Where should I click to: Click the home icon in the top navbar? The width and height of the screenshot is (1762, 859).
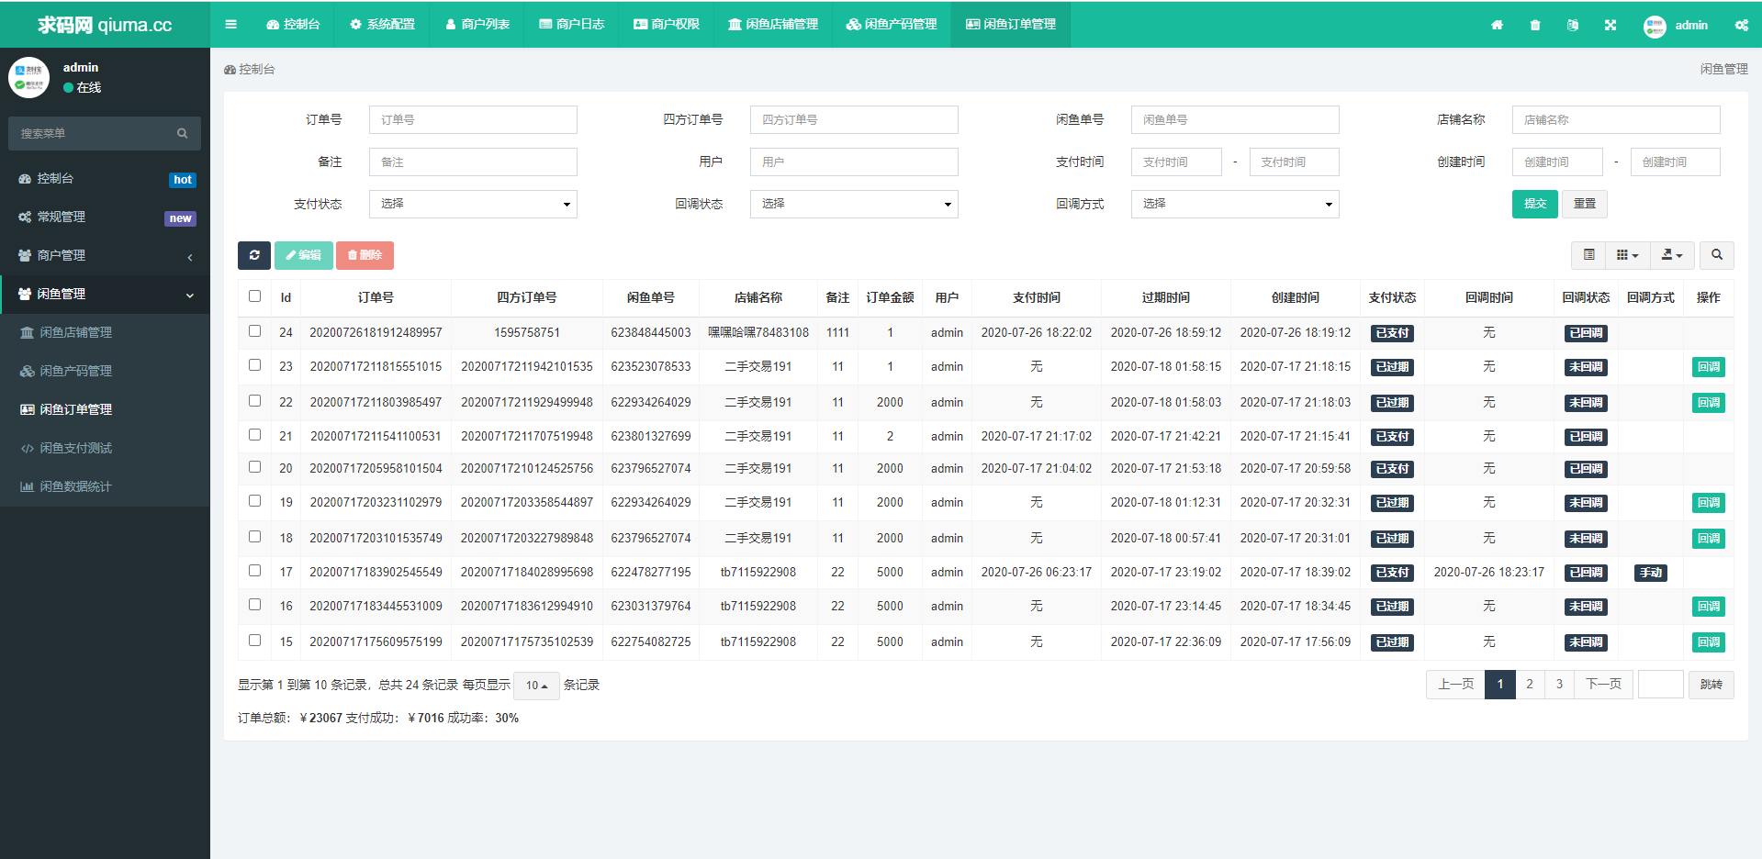pos(1498,25)
